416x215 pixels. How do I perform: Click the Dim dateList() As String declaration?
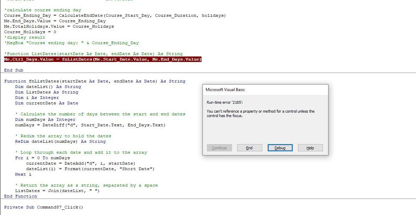(46, 87)
